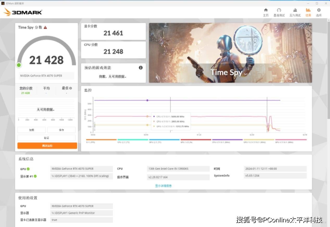330x227 pixels.
Task: Click the green check icon beside 显示屏 #1
Action: [35, 176]
